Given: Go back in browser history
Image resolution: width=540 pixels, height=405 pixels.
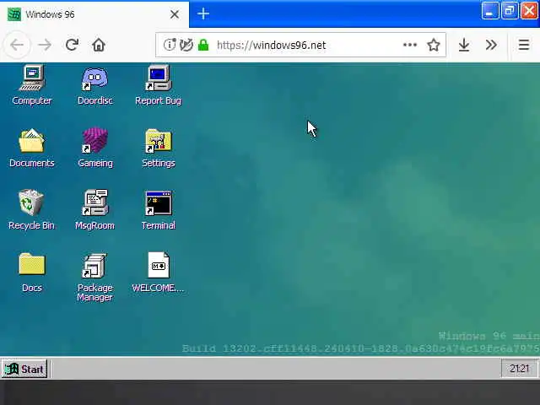Looking at the screenshot, I should click(x=17, y=45).
